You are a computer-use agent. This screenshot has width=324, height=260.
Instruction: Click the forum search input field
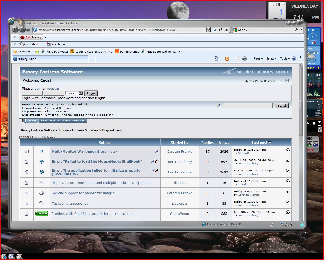pyautogui.click(x=247, y=106)
